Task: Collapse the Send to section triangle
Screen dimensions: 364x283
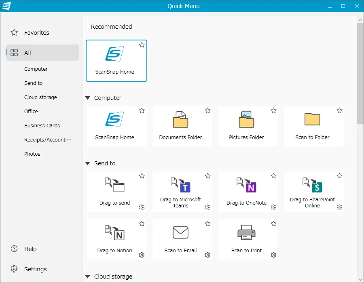Action: click(x=87, y=163)
